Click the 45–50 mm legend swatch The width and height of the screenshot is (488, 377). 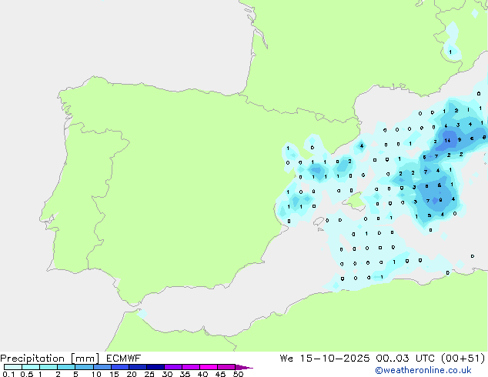[226, 367]
